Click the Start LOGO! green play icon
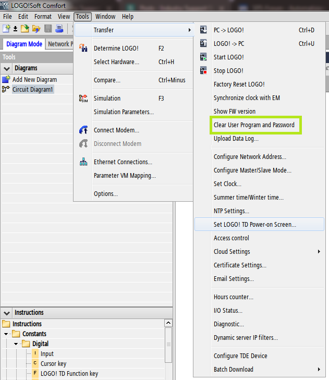 click(203, 57)
